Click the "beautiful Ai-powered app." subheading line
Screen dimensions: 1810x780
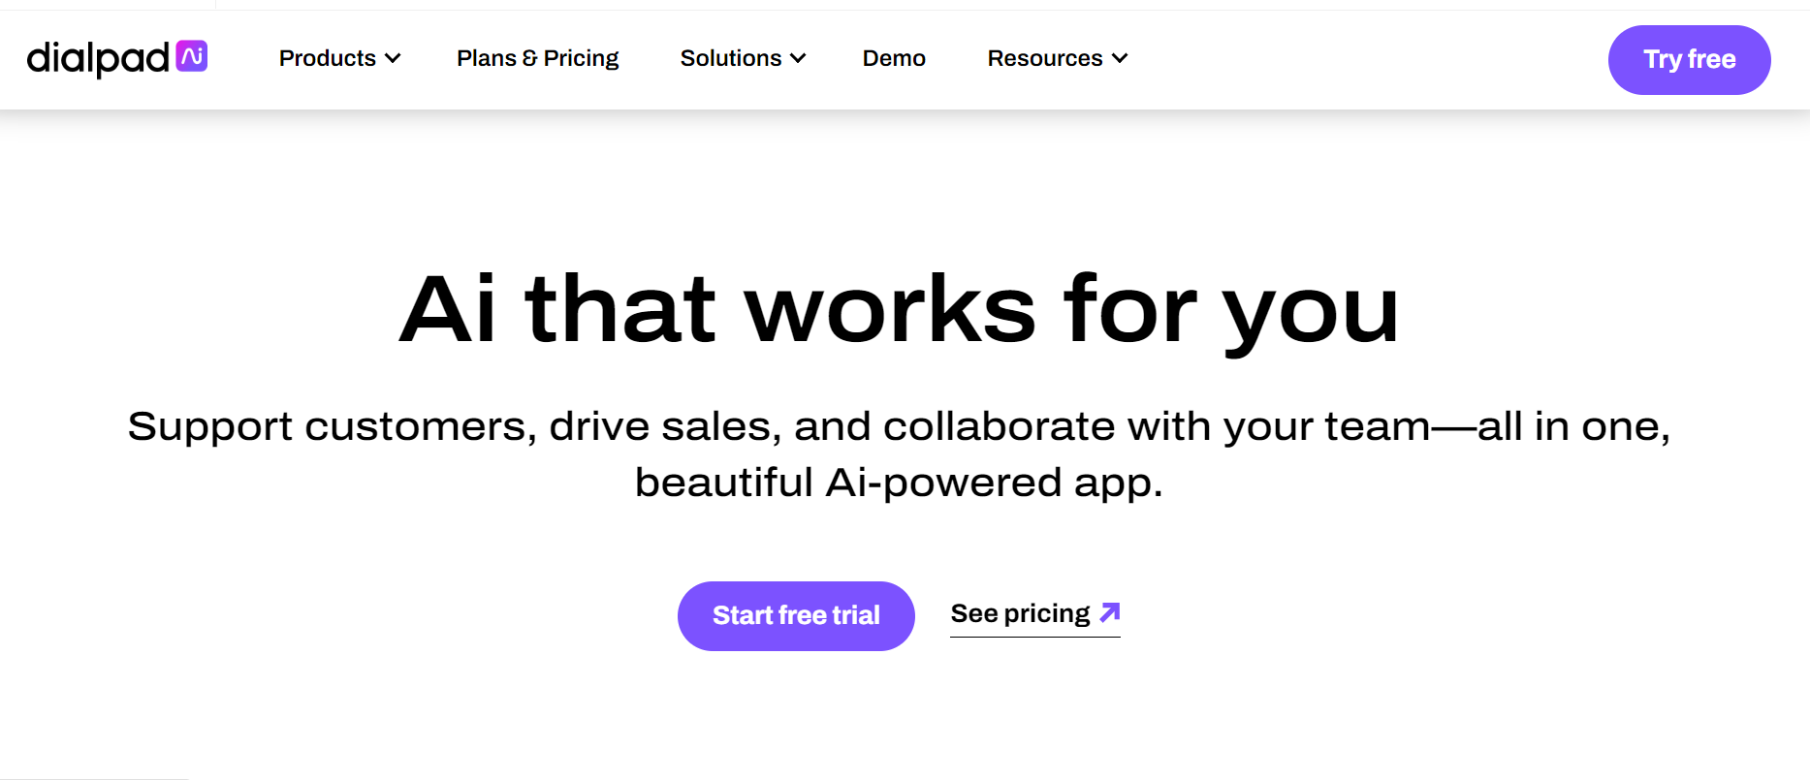point(899,483)
